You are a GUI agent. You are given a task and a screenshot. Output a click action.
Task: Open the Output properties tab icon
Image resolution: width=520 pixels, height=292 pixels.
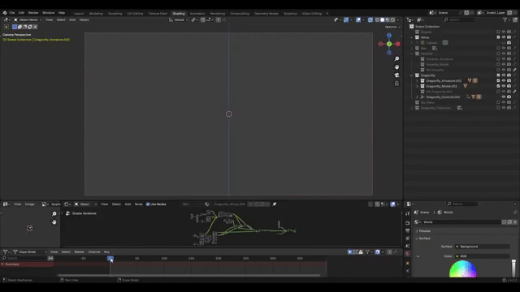[408, 230]
